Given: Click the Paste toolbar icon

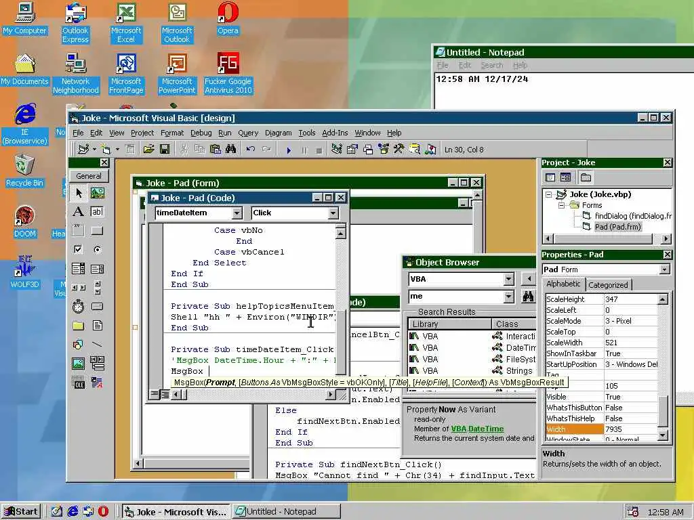Looking at the screenshot, I should click(215, 150).
